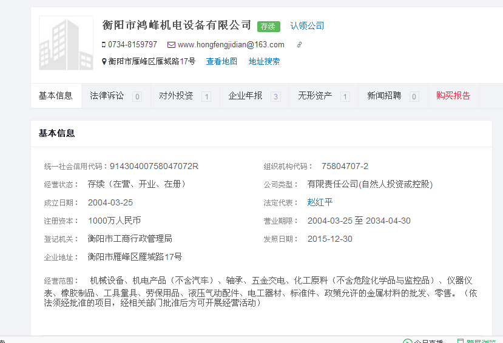Viewport: 503px width, 343px height.
Task: Open 查看地图 map link
Action: coord(221,62)
